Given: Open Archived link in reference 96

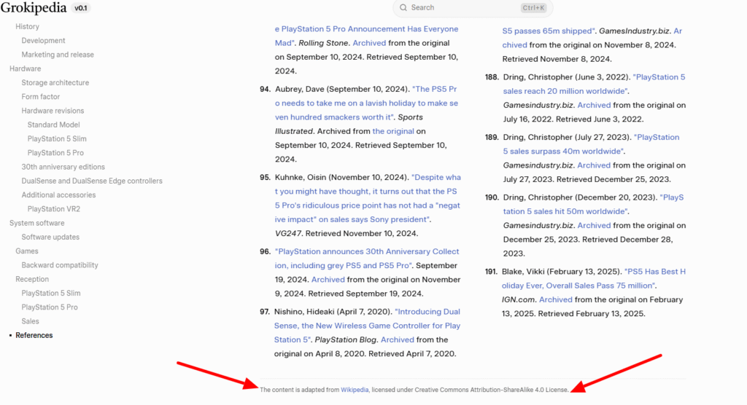Looking at the screenshot, I should tap(328, 280).
